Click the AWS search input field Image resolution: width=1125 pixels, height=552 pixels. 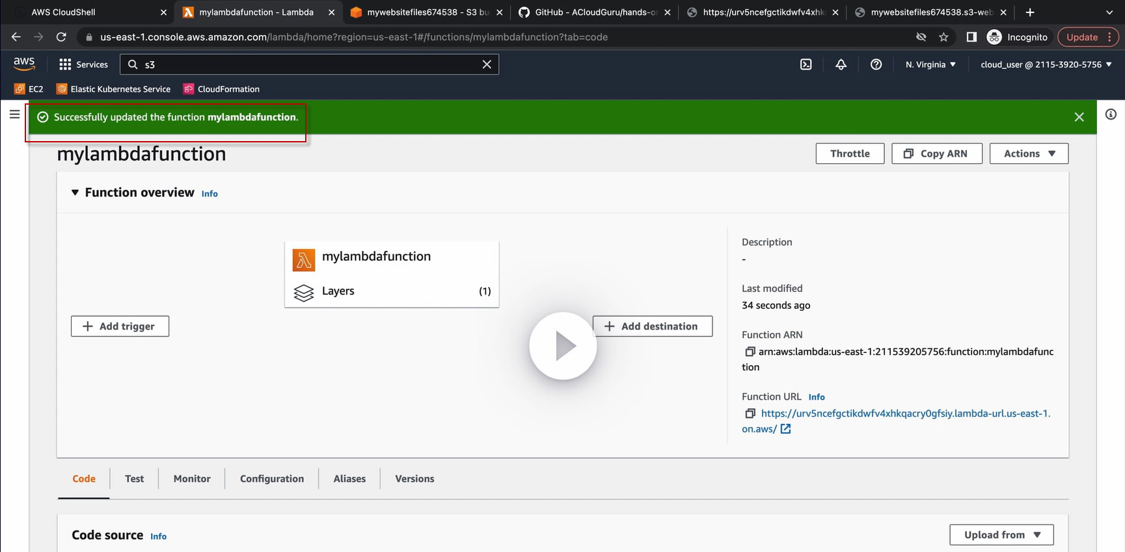[x=310, y=64]
